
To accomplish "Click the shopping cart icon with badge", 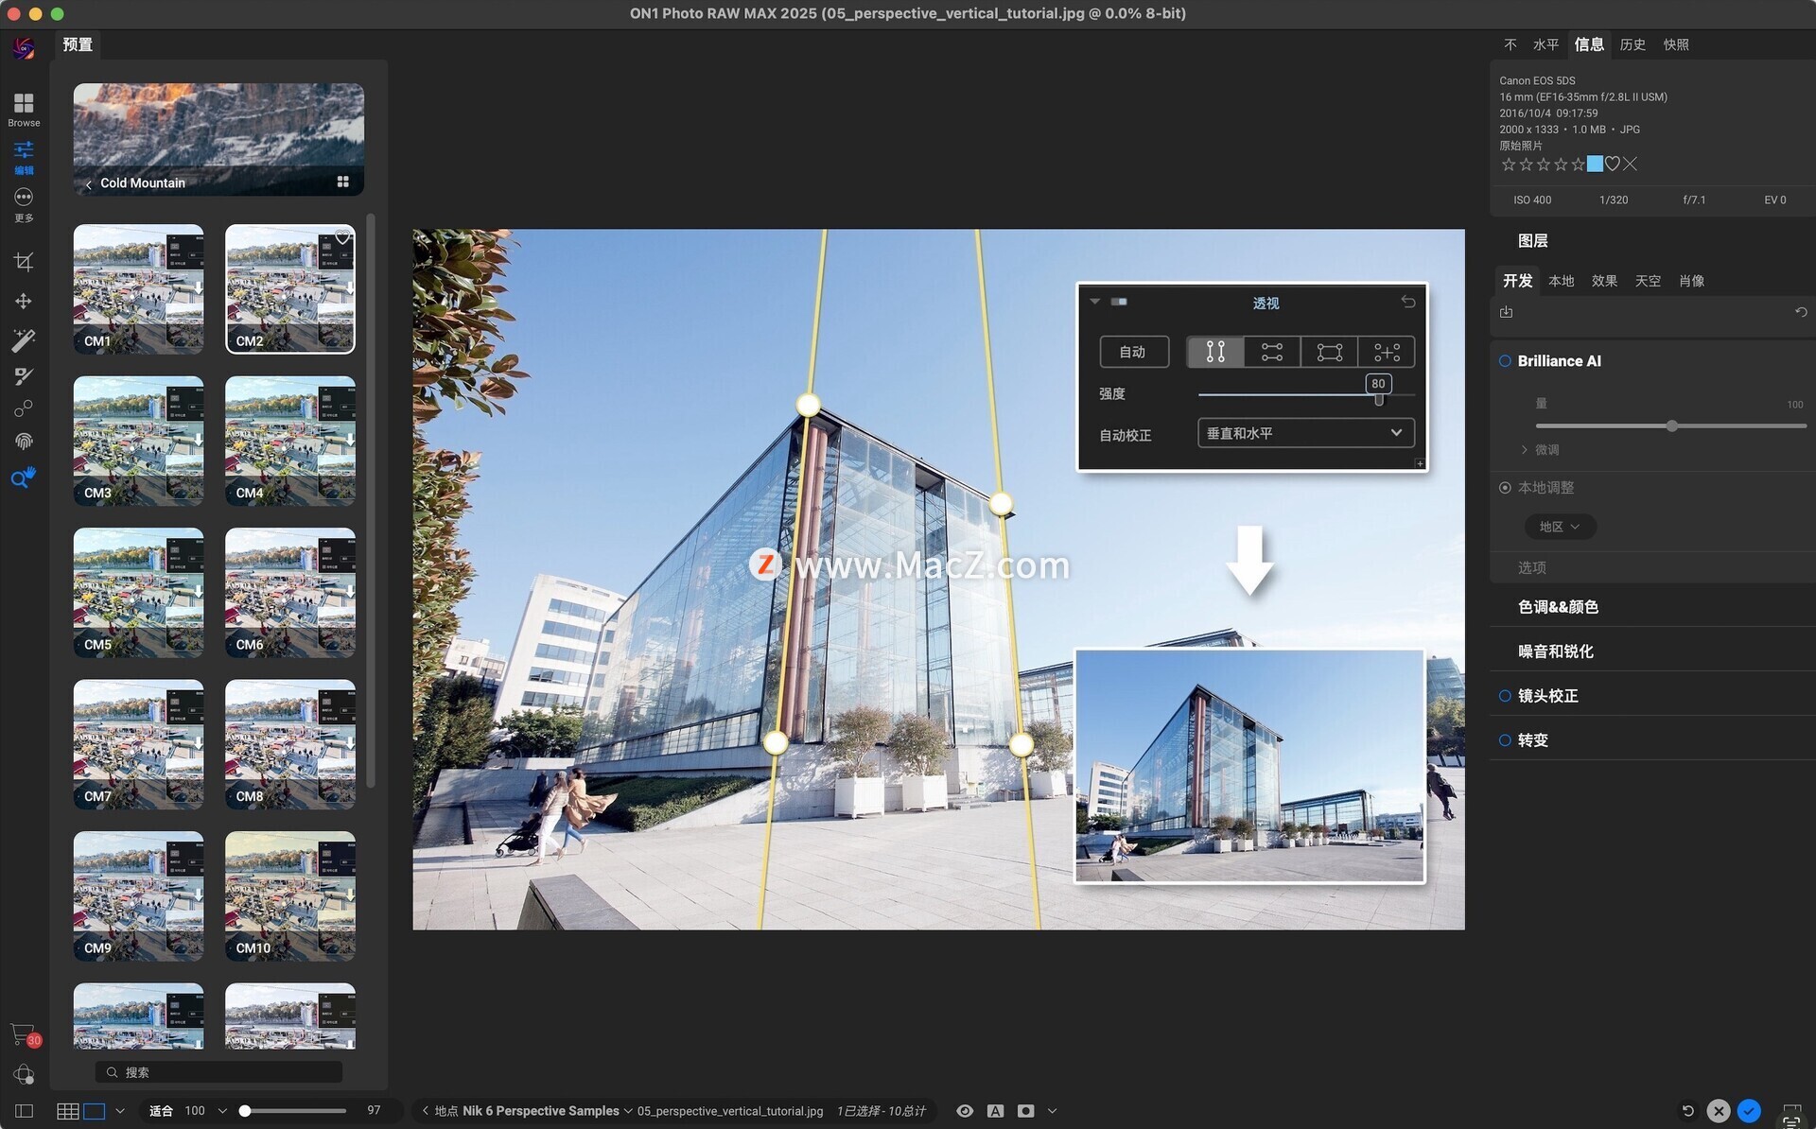I will click(24, 1034).
